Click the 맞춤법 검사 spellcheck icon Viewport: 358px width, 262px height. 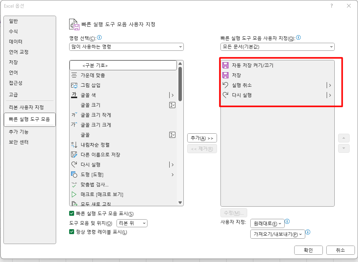point(74,184)
